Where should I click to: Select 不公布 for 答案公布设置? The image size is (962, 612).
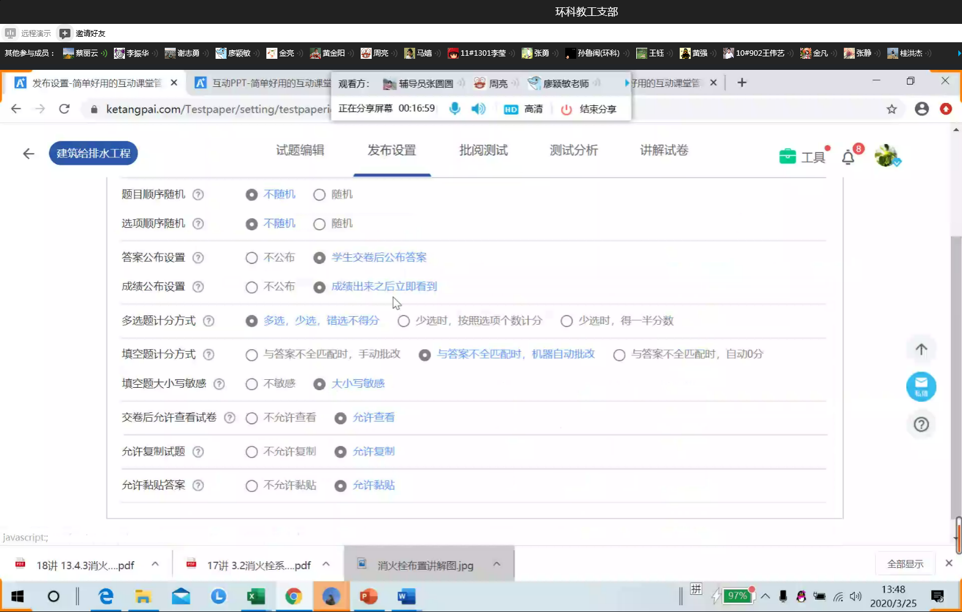(x=252, y=258)
